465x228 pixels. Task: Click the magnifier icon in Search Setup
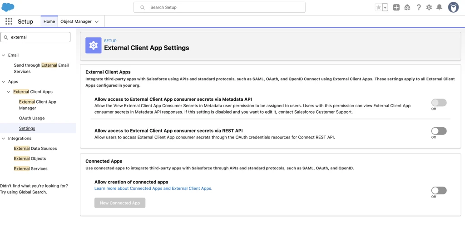(x=142, y=7)
